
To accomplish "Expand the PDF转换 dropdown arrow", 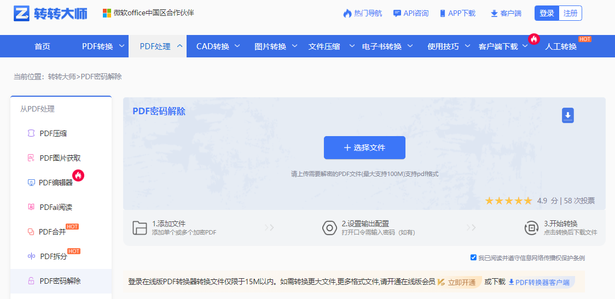I will pyautogui.click(x=121, y=46).
